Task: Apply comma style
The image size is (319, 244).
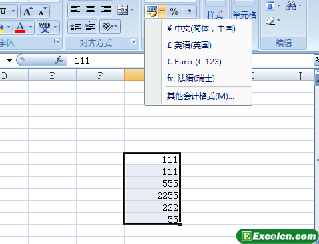Action: pos(189,11)
